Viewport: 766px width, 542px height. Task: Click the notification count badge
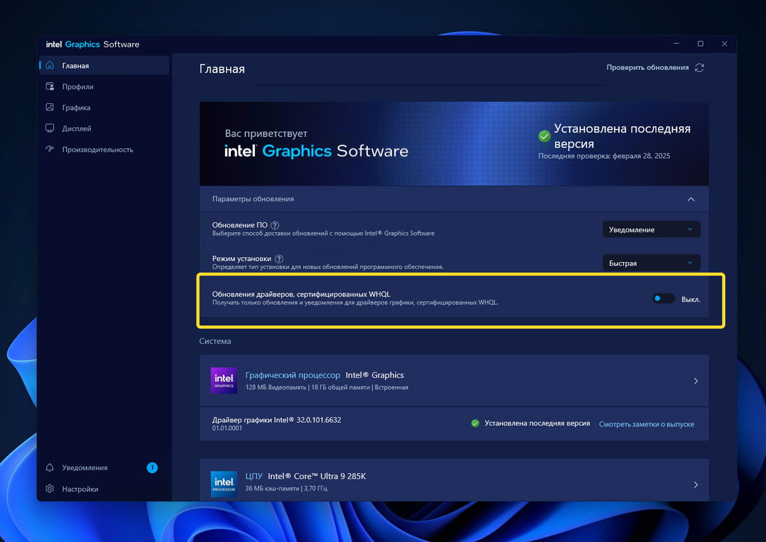152,468
